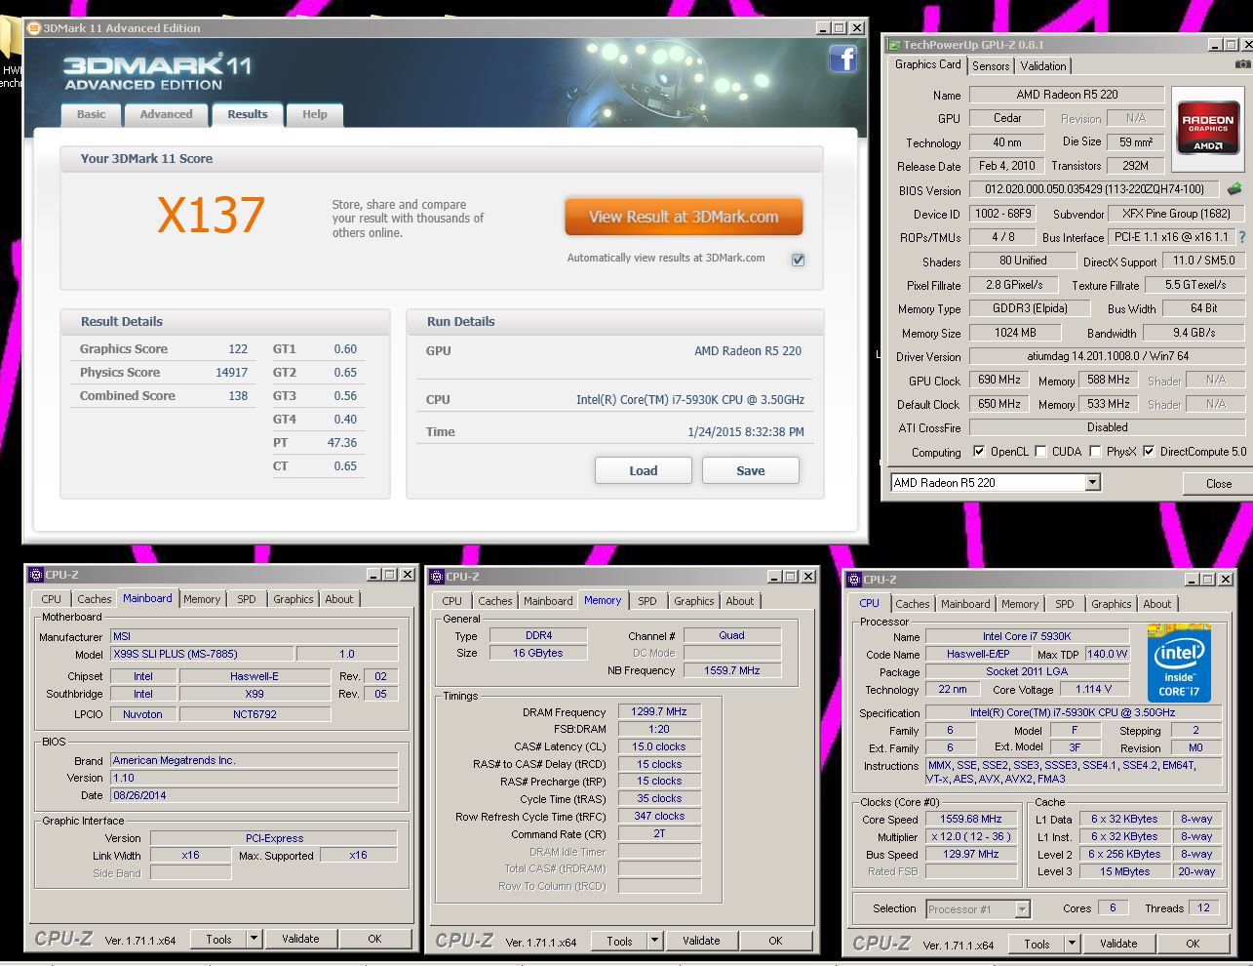Switch to the Basic tab in 3DMark
The image size is (1253, 966).
pyautogui.click(x=92, y=114)
